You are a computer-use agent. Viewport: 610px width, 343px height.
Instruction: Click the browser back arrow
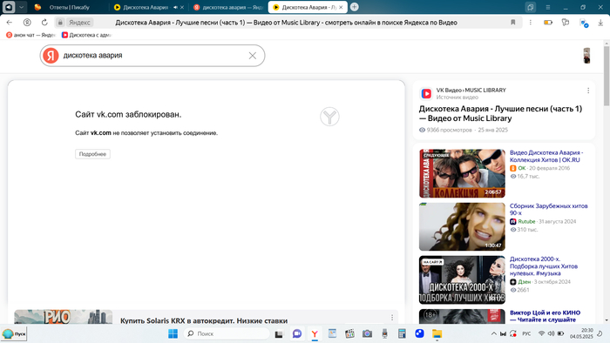(x=10, y=23)
